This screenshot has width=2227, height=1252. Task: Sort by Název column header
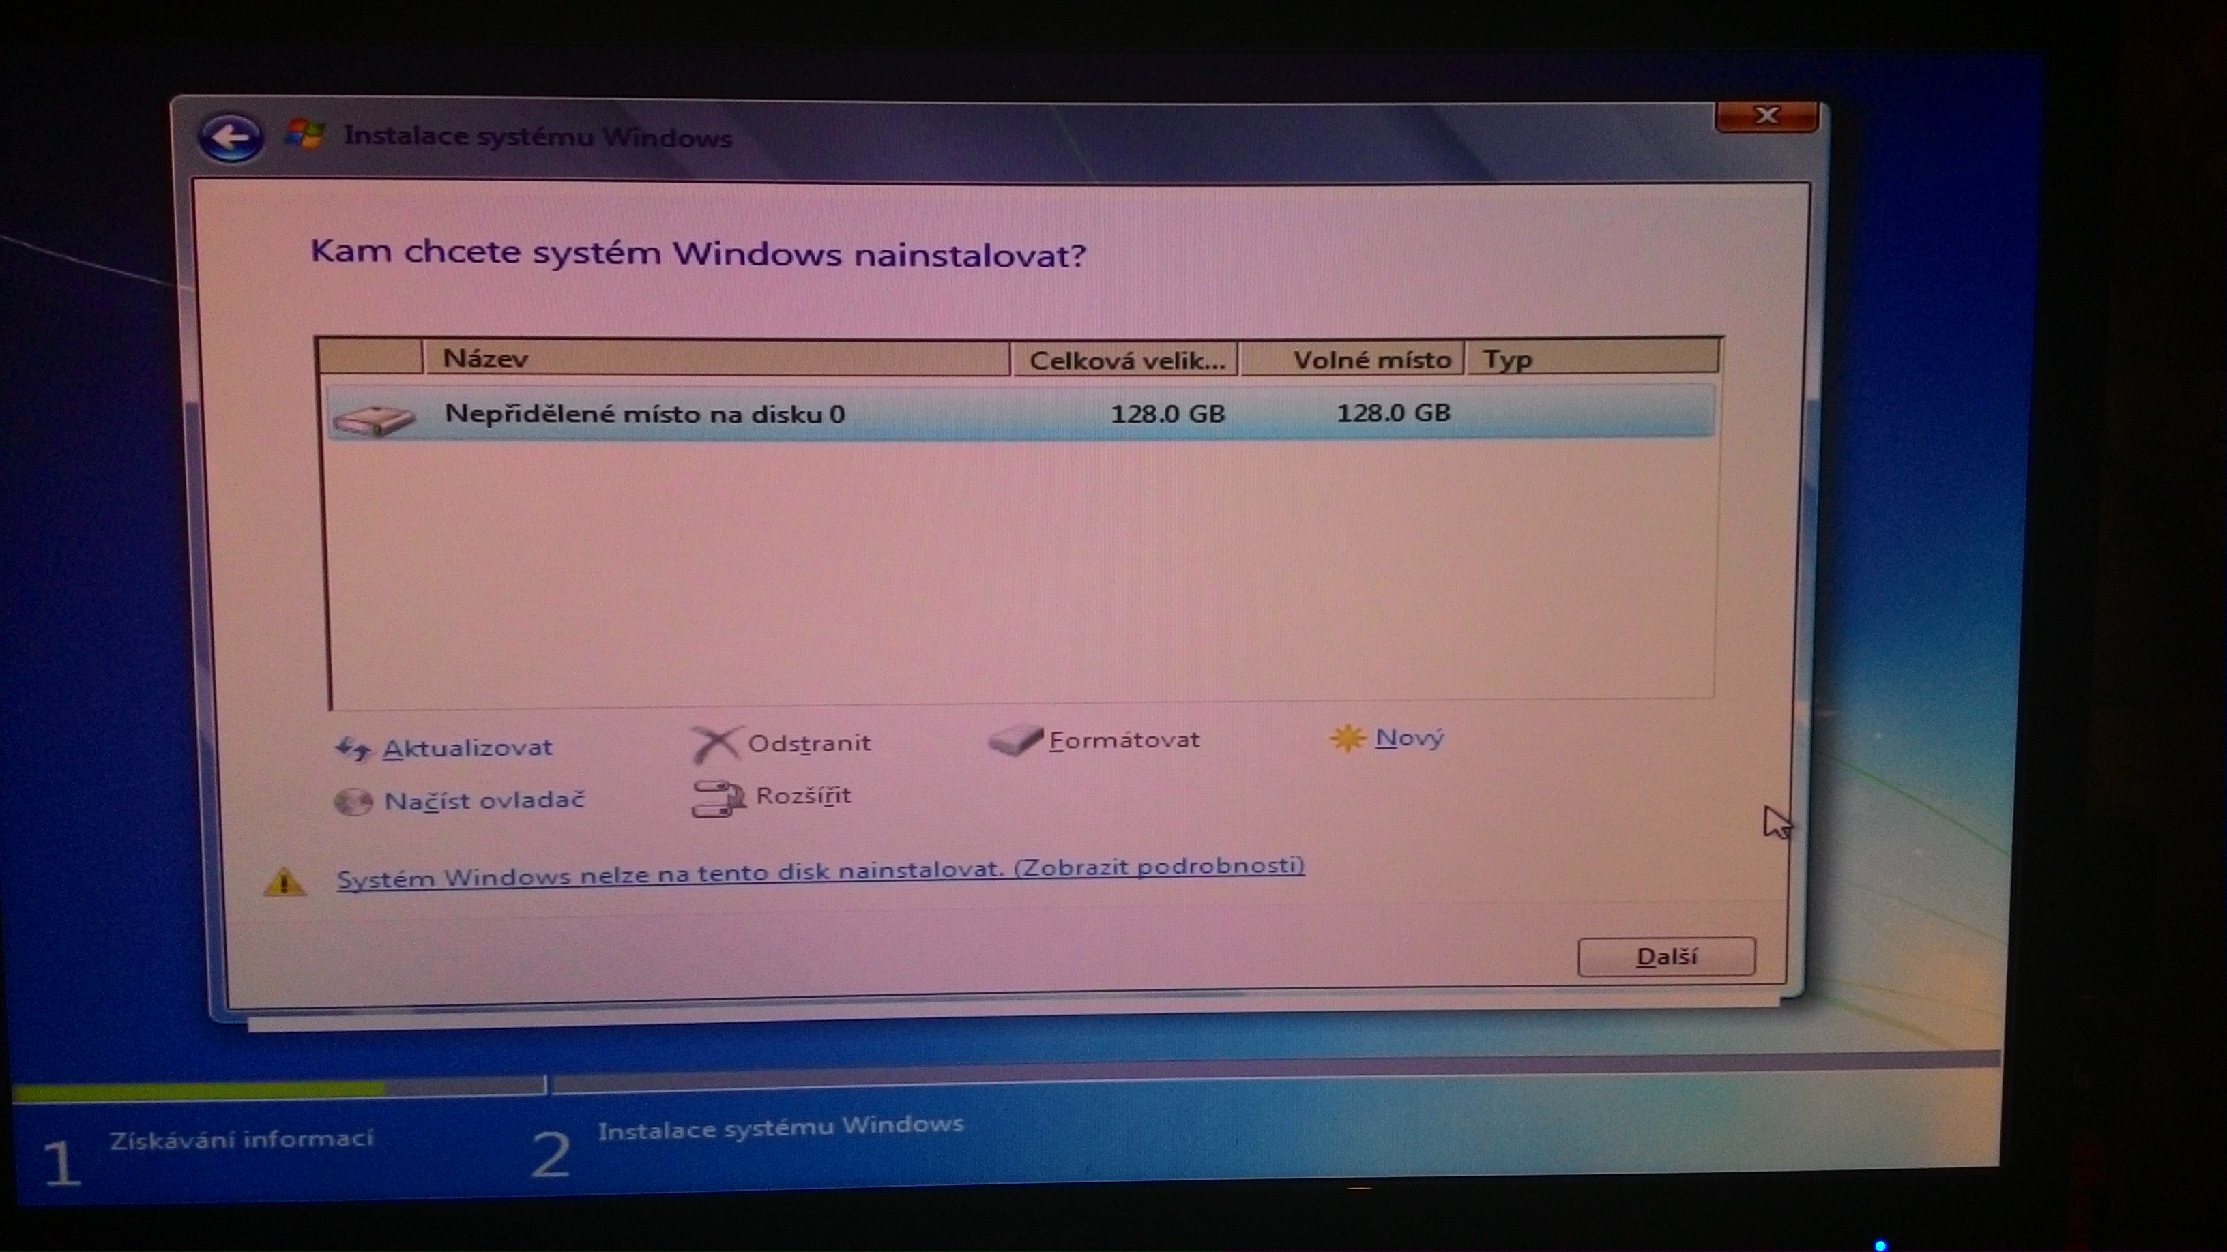pos(716,359)
